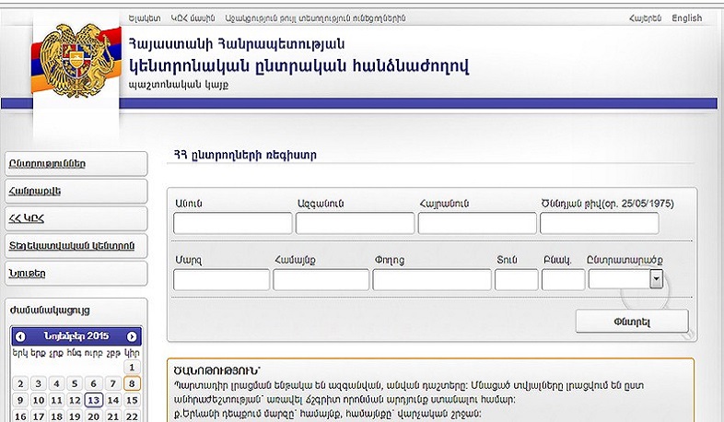Focus the Ազգանուն last name field
This screenshot has width=724, height=422.
pos(355,224)
